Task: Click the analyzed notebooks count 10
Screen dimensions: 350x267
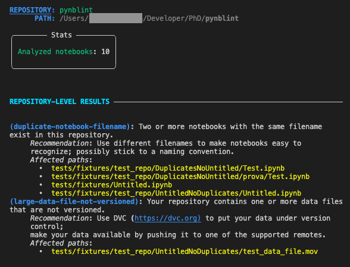Action: [x=105, y=52]
